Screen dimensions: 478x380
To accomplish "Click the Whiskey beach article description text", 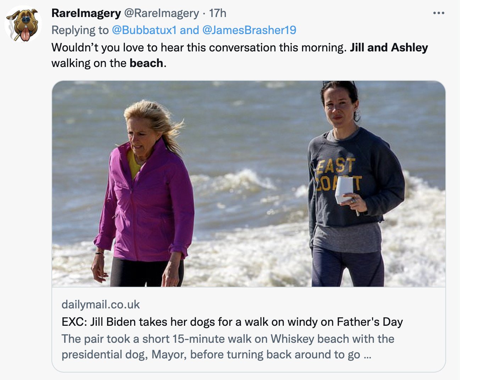I will (228, 346).
